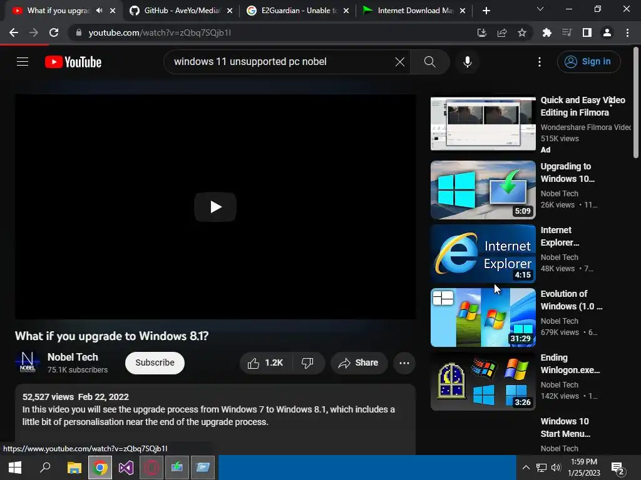The height and width of the screenshot is (480, 641).
Task: Open Upgrading to Windows 10 video thumbnail
Action: click(483, 190)
